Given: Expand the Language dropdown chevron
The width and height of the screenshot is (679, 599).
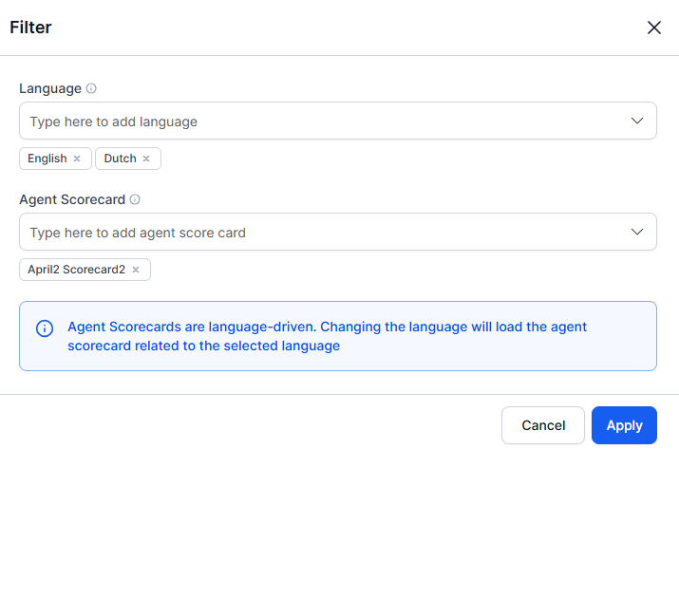Looking at the screenshot, I should [637, 121].
